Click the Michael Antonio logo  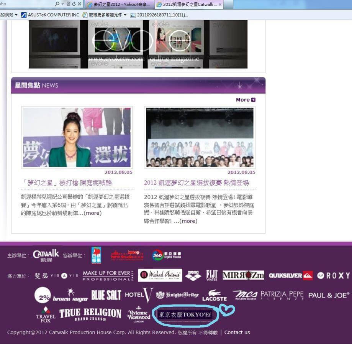pos(160,275)
